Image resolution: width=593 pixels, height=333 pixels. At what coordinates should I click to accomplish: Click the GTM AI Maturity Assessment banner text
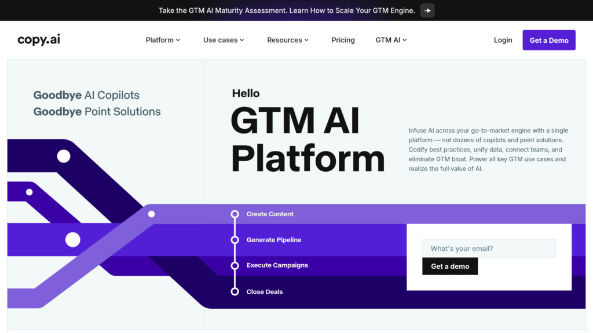287,10
